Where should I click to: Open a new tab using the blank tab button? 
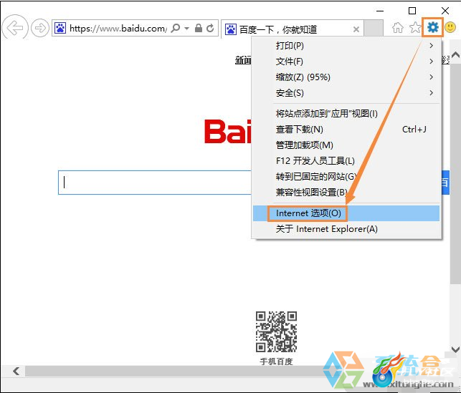374,29
